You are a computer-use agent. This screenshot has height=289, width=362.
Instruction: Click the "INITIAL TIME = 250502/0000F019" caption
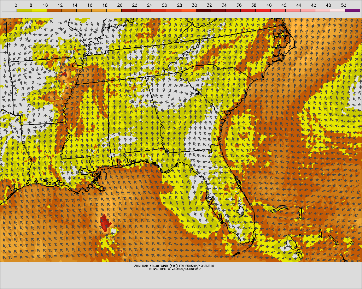click(174, 269)
